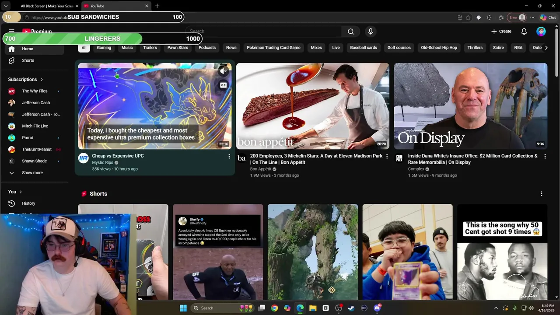Image resolution: width=560 pixels, height=315 pixels.
Task: Open Edge favorites list icon
Action: point(501,17)
